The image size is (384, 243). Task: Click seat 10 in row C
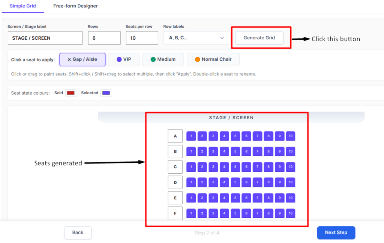tap(291, 167)
